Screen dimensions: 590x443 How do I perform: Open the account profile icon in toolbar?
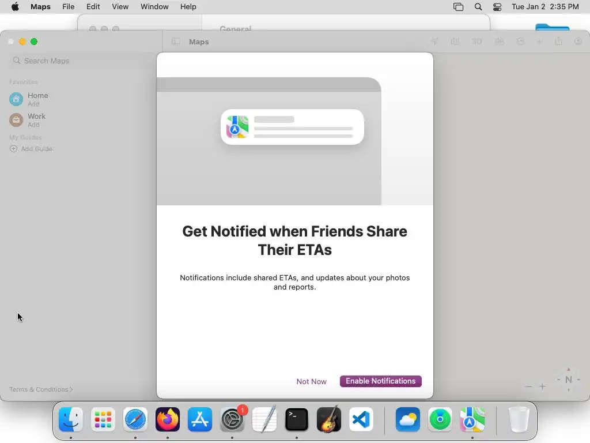[x=578, y=42]
